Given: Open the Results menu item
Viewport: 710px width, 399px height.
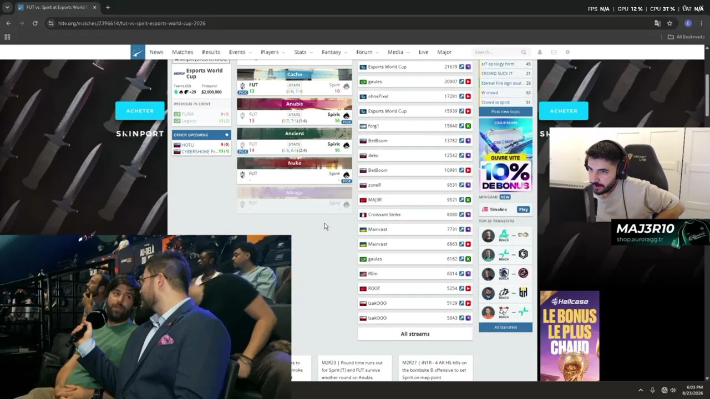Looking at the screenshot, I should pyautogui.click(x=211, y=52).
